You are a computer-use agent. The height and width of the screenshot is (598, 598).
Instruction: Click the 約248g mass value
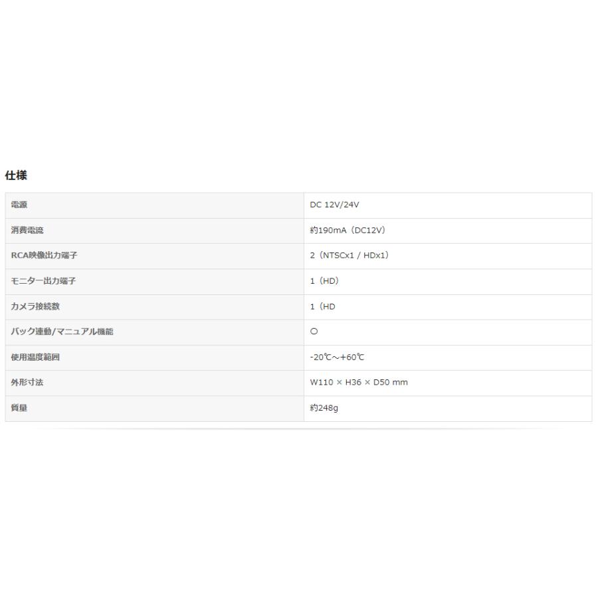coord(324,408)
